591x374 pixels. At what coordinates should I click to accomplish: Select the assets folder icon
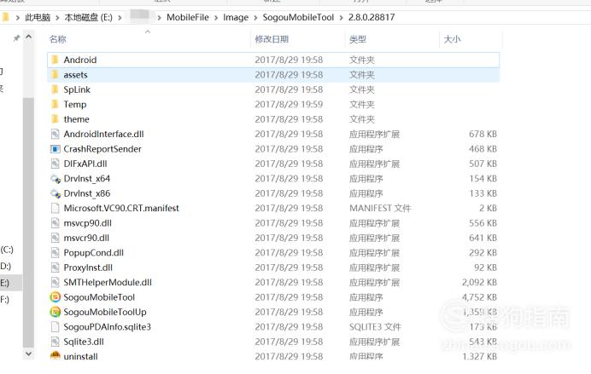[55, 74]
